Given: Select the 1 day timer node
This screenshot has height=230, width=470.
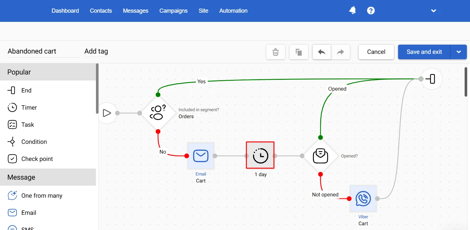Looking at the screenshot, I should [260, 155].
